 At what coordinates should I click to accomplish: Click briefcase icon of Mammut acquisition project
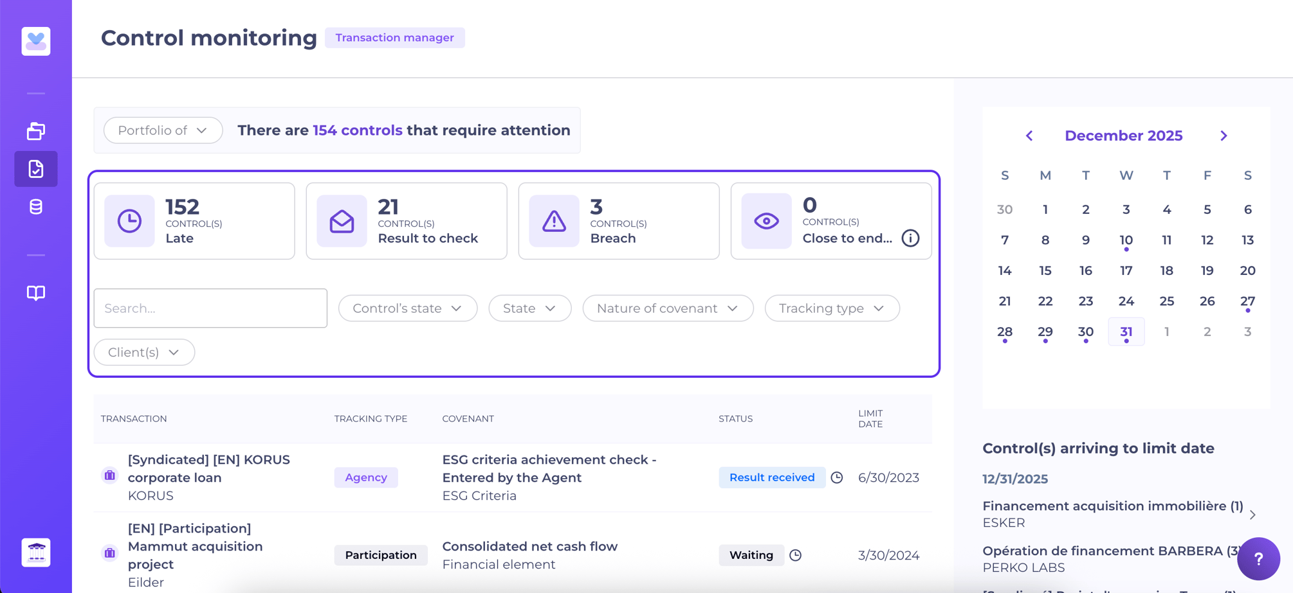110,553
